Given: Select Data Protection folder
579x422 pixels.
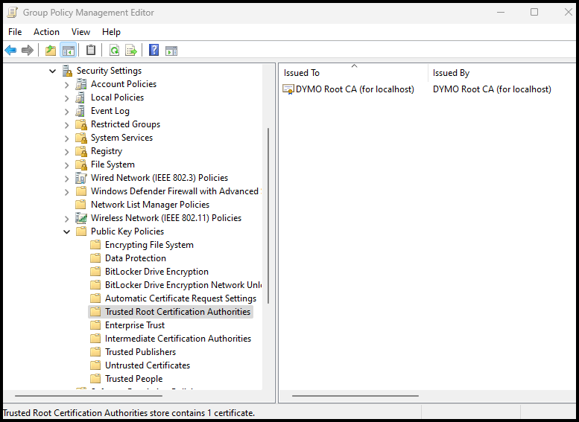Looking at the screenshot, I should [x=136, y=258].
